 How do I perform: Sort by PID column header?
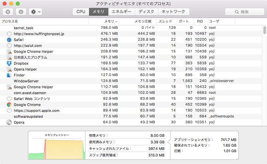coord(201,21)
